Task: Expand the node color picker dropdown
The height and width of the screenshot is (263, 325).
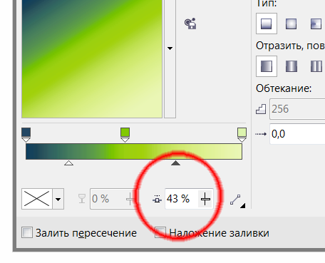Action: tap(58, 199)
